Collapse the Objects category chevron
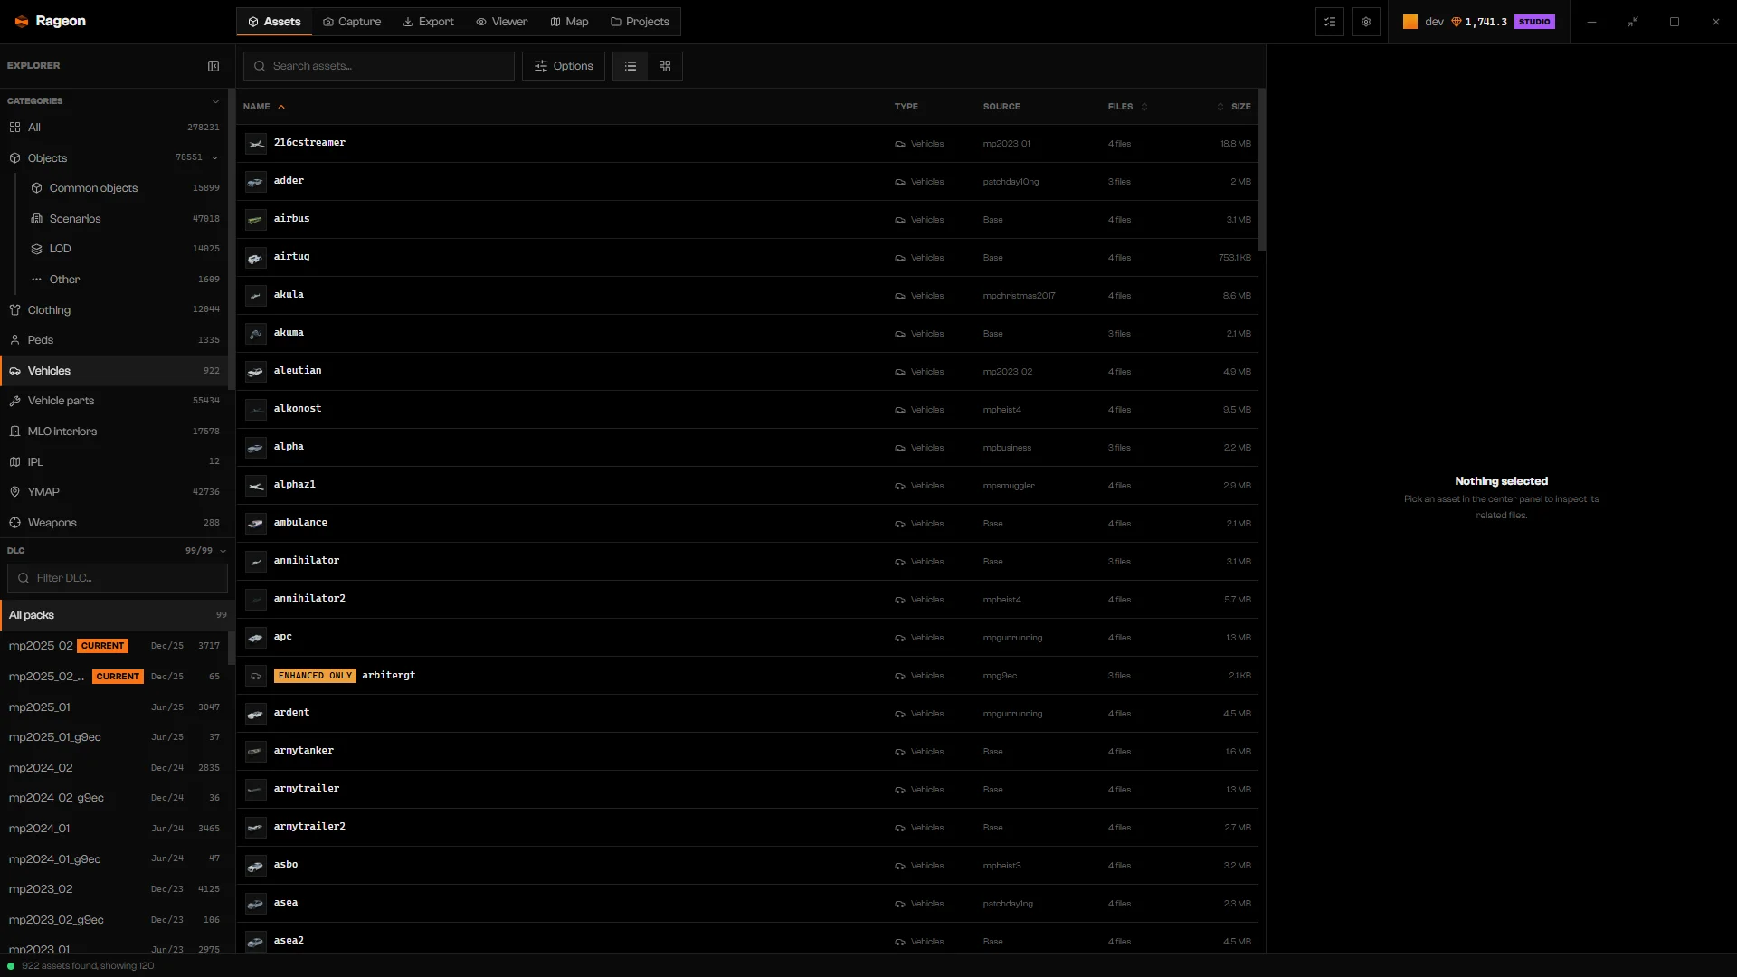Screen dimensions: 1737x977 (215, 158)
